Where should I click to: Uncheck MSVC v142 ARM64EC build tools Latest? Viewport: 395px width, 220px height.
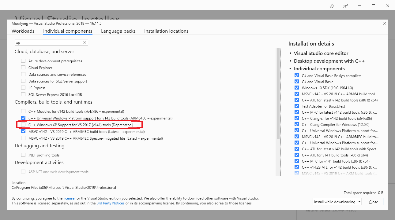pos(23,131)
